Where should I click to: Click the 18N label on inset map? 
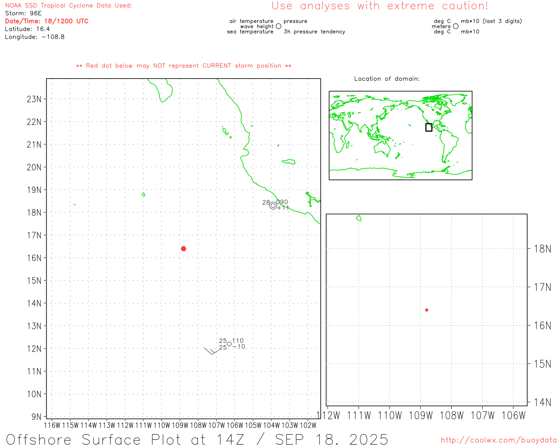tap(542, 249)
